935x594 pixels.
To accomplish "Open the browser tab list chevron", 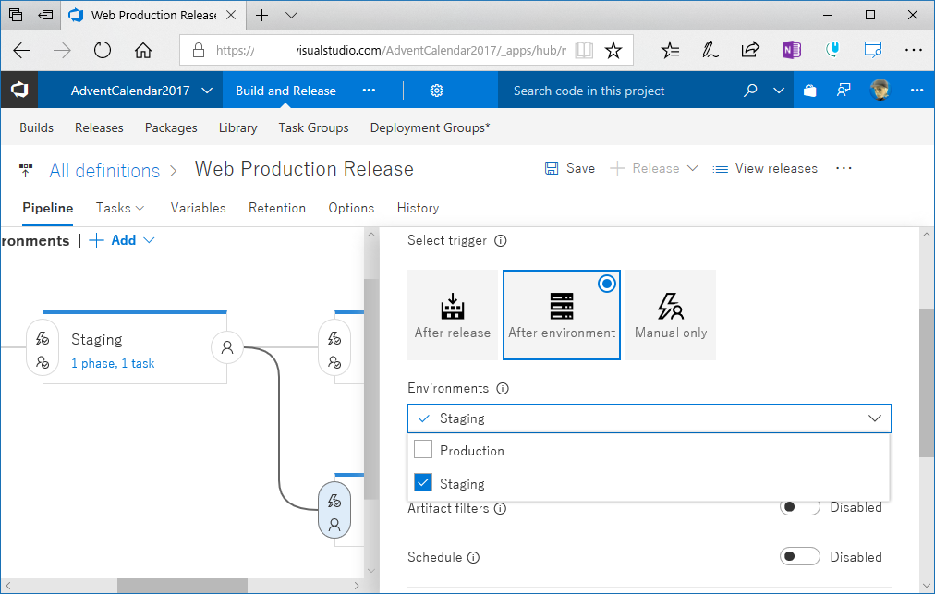I will [291, 15].
